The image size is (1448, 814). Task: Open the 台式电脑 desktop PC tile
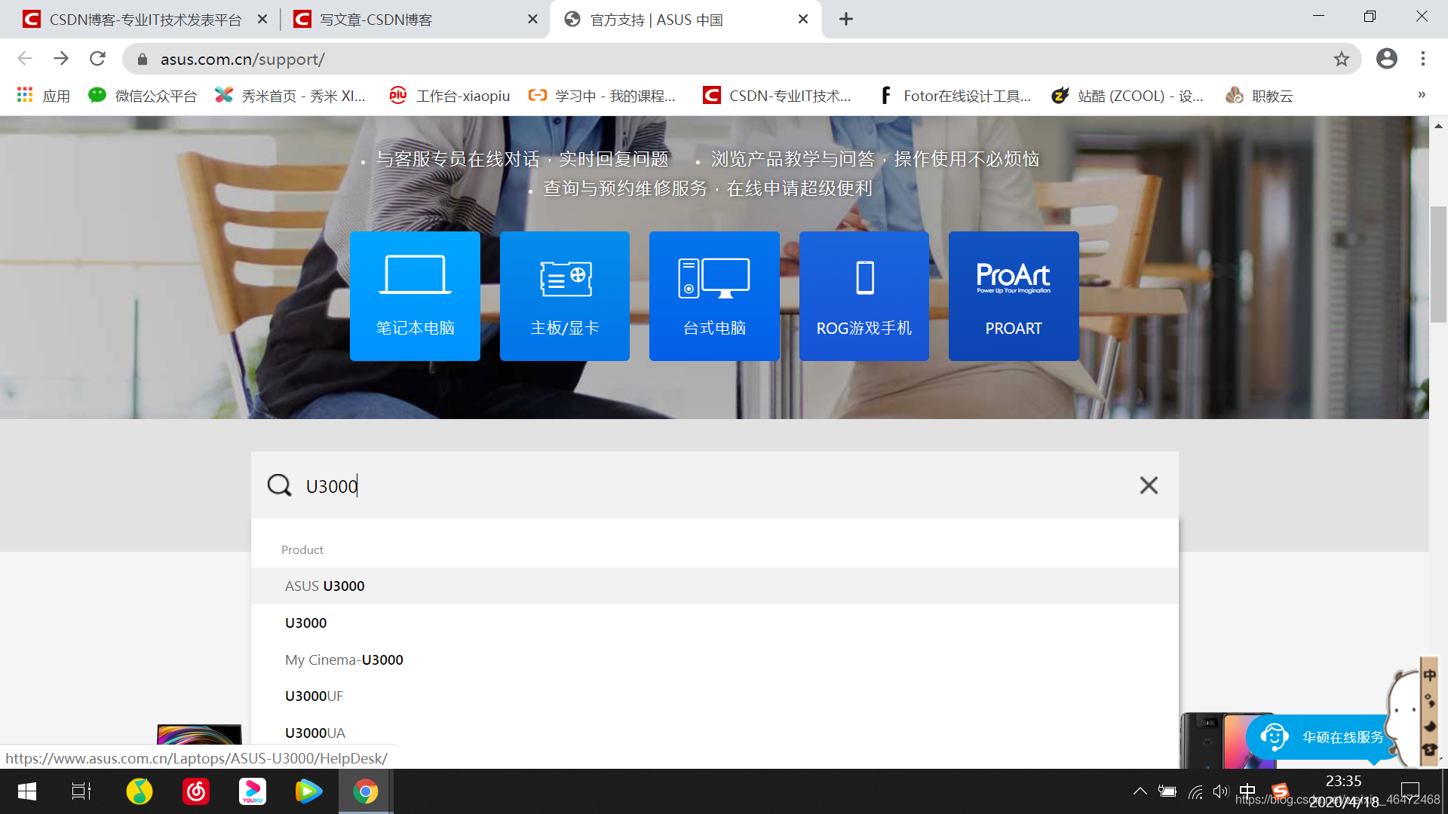[713, 296]
